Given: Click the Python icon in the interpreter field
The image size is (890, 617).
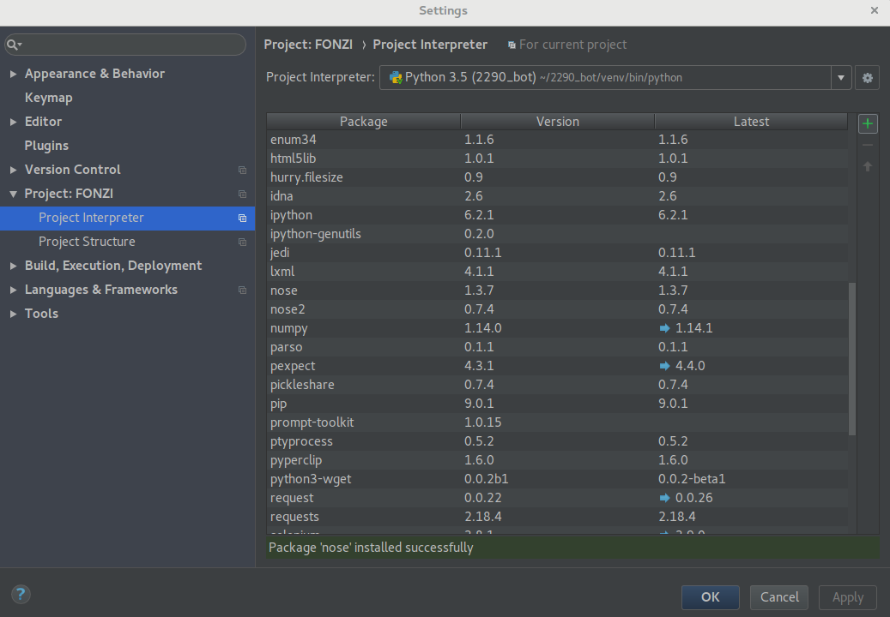Looking at the screenshot, I should (x=395, y=78).
